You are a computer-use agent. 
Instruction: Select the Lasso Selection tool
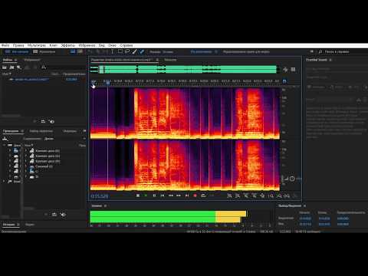tap(127, 51)
